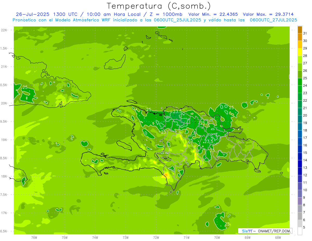Click the legend value "29"
Screen dimensions: 312x241
point(305,48)
